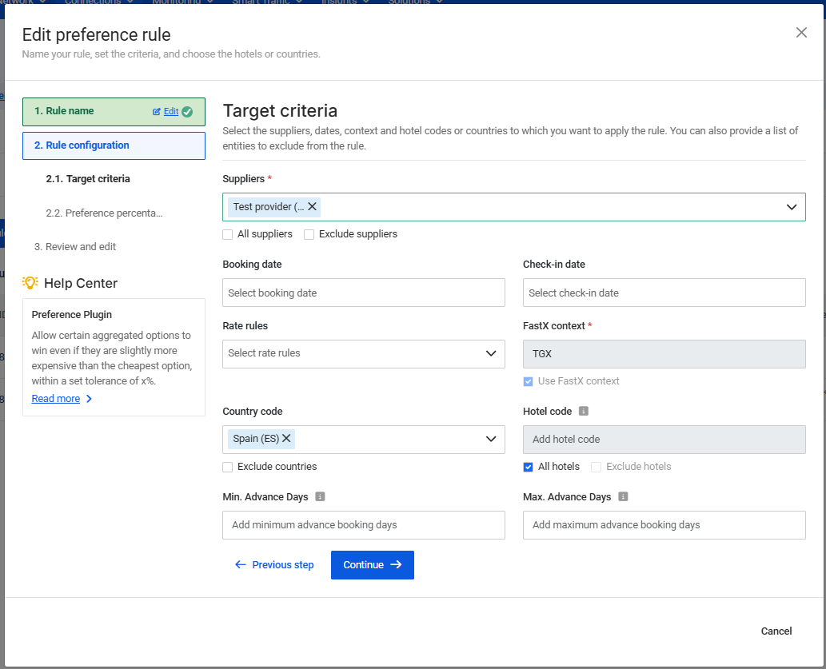This screenshot has height=669, width=826.
Task: Open the Rate rules dropdown
Action: 363,353
